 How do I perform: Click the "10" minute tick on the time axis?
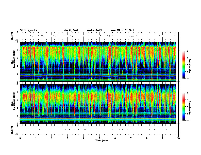178,138
